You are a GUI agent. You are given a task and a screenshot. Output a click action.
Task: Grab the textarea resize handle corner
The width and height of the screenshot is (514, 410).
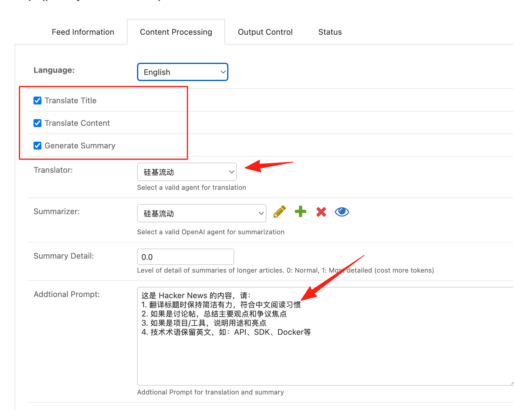pyautogui.click(x=512, y=383)
